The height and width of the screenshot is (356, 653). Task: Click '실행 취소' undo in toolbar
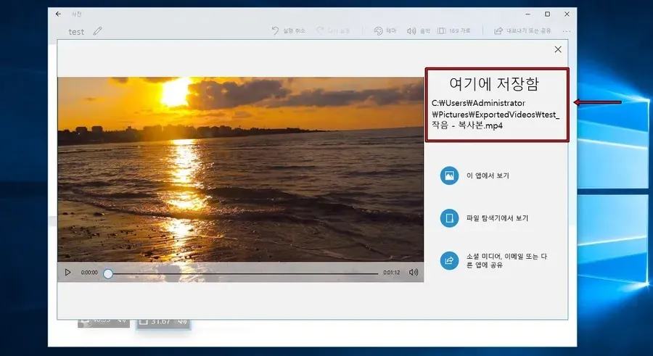[288, 30]
